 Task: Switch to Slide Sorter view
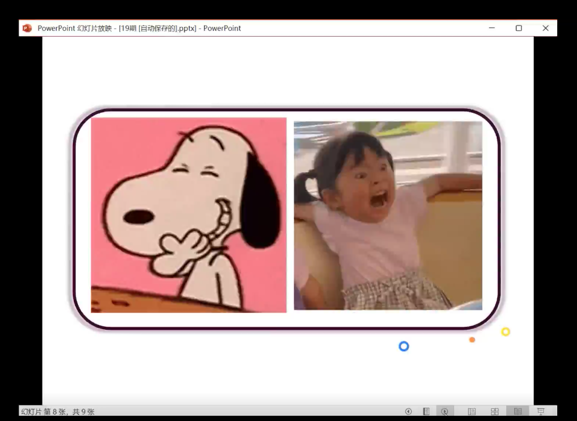[494, 411]
